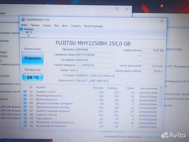Select the Часы работы attribute text

pos(44,118)
